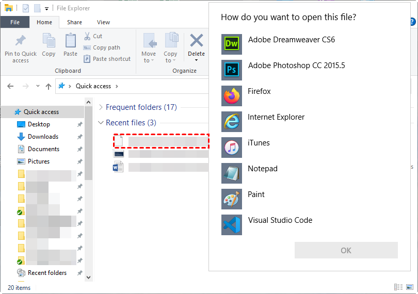Open the File menu tab
The width and height of the screenshot is (418, 294).
tap(15, 22)
